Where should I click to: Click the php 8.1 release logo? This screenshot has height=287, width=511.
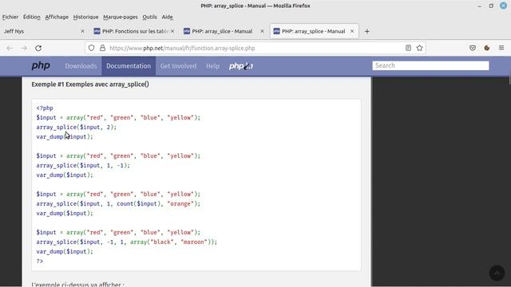pyautogui.click(x=241, y=66)
